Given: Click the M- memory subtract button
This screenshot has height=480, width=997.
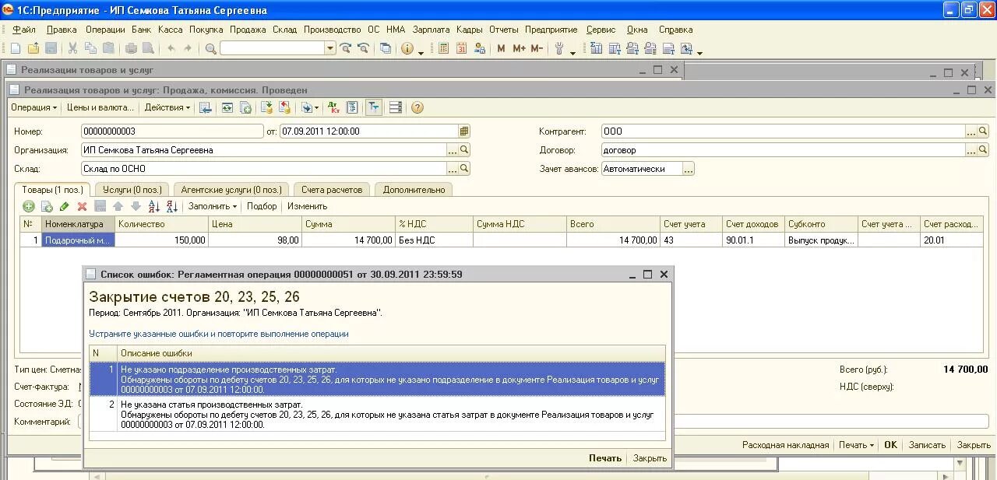Looking at the screenshot, I should pyautogui.click(x=537, y=48).
